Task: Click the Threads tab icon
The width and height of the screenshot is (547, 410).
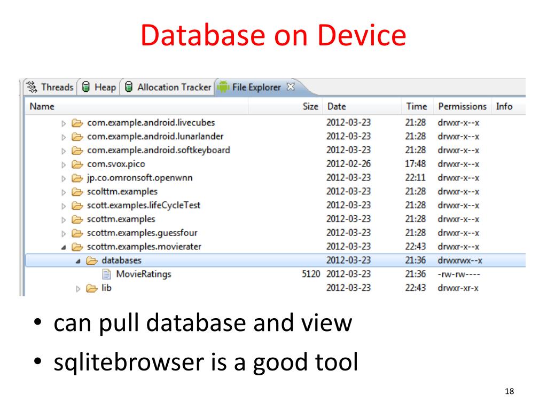Action: [x=32, y=87]
